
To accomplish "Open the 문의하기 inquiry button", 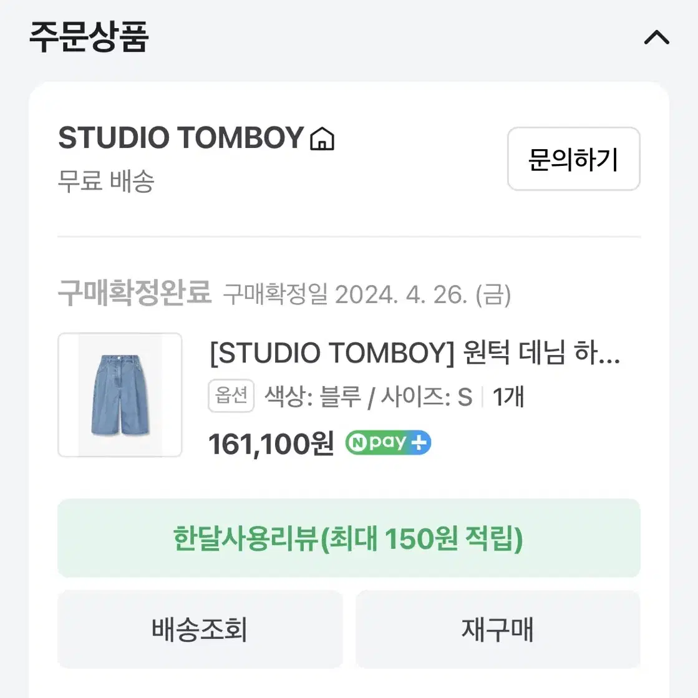I will [x=574, y=159].
